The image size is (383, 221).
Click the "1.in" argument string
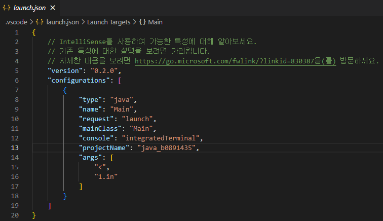(x=106, y=176)
